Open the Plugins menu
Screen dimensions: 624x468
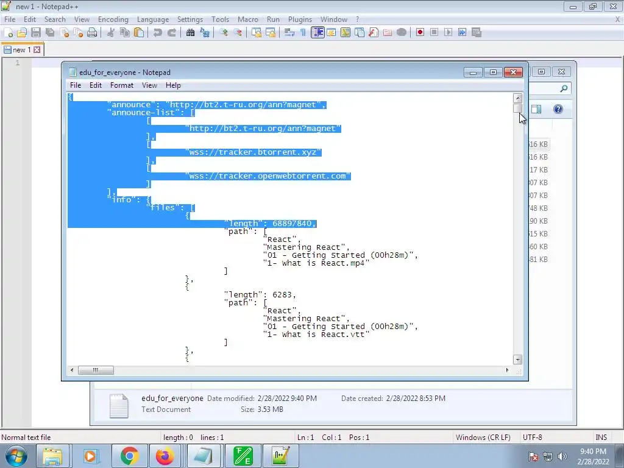300,19
